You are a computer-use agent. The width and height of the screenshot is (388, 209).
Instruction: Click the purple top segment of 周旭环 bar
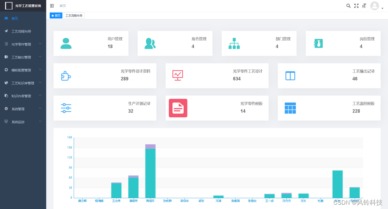pos(151,147)
